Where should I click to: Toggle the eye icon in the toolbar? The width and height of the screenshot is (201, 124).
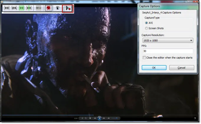point(58,8)
